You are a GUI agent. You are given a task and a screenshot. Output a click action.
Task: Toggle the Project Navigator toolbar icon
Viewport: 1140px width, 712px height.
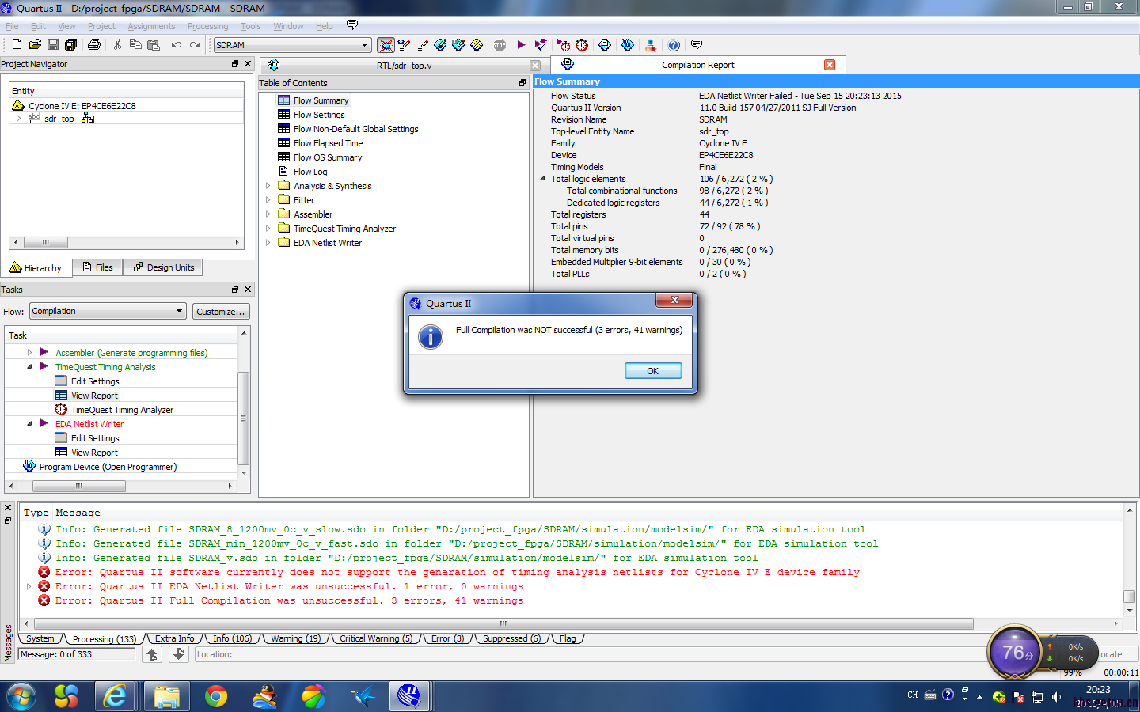[x=386, y=45]
